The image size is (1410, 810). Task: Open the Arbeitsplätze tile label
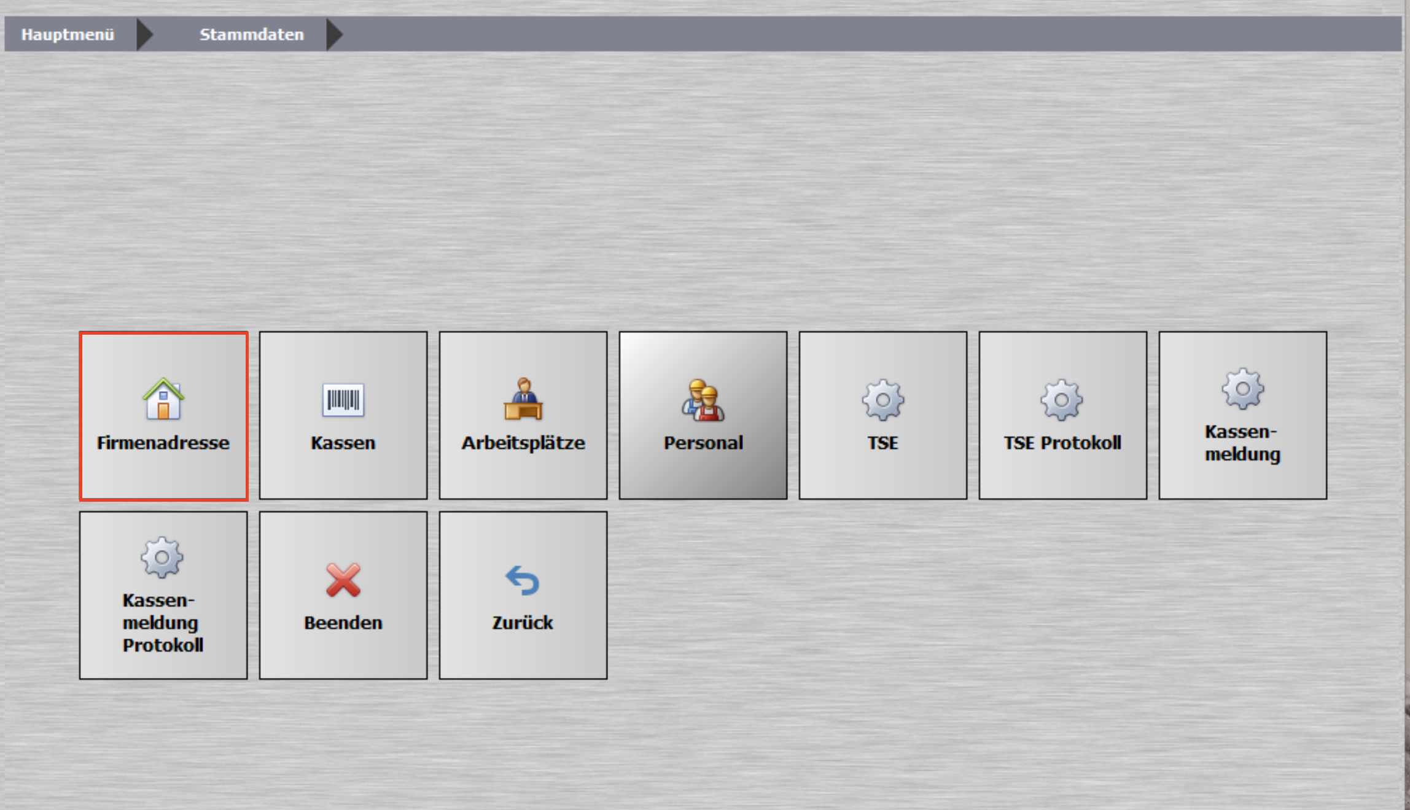(x=523, y=443)
